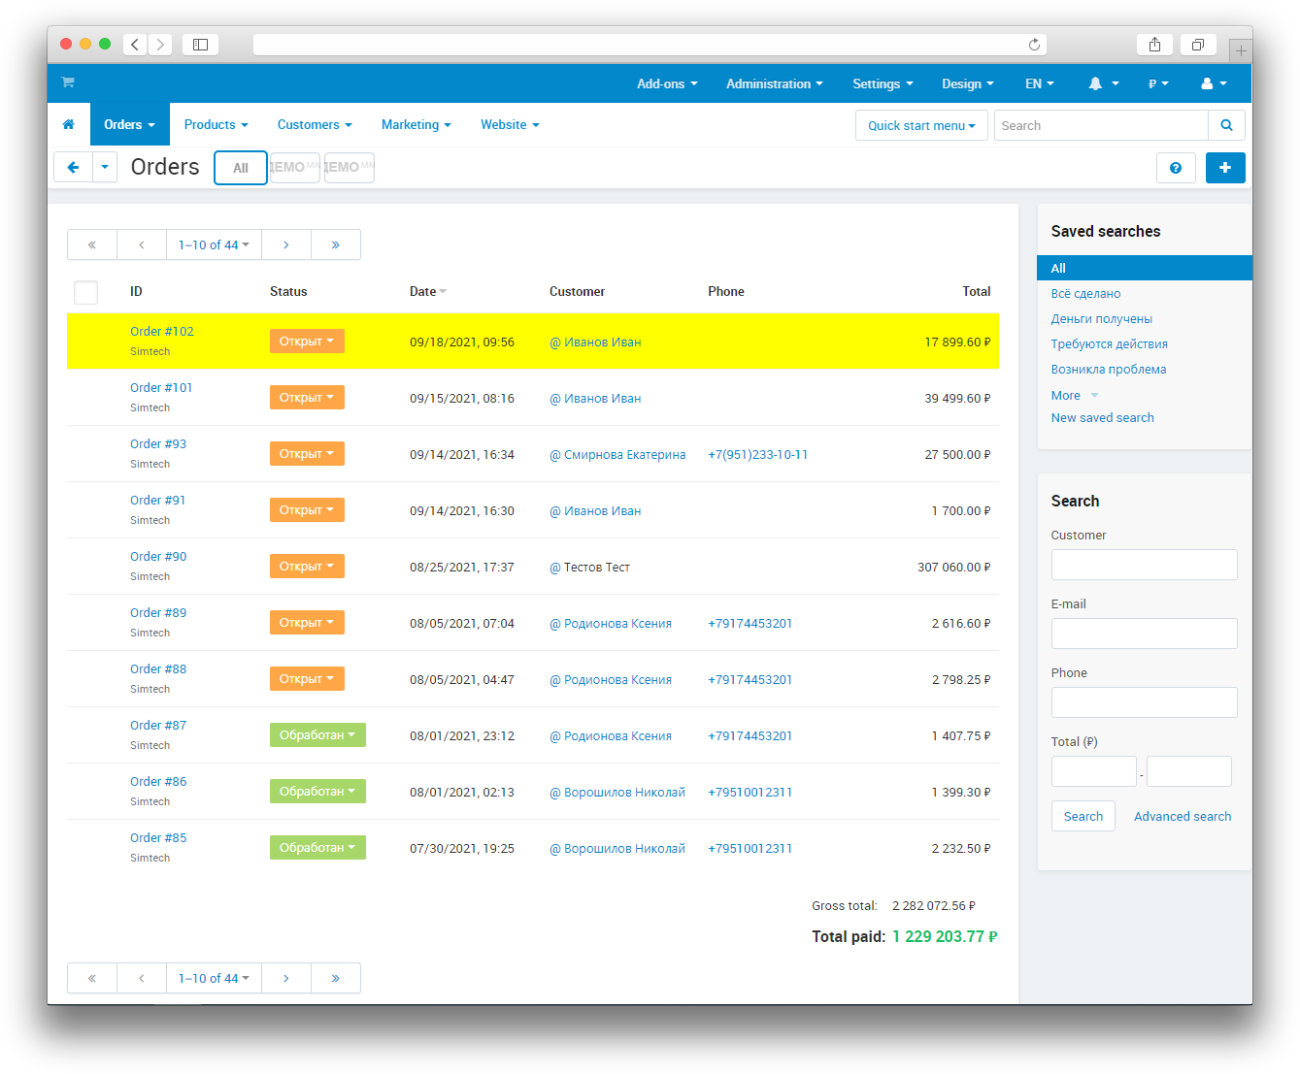Tick the select-all orders checkbox
The width and height of the screenshot is (1300, 1074).
86,292
